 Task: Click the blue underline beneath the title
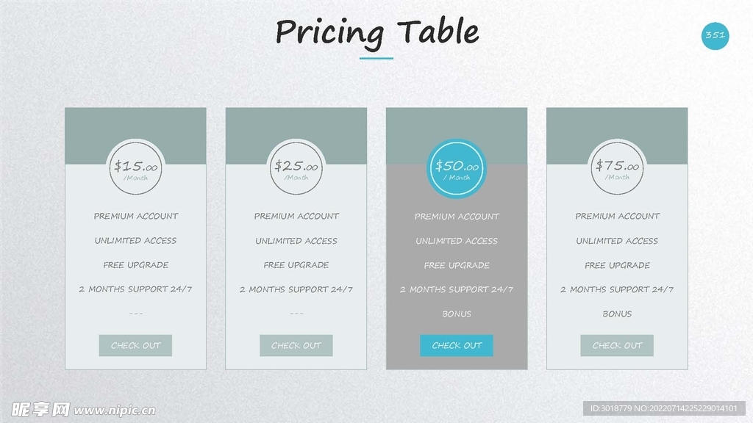click(376, 58)
